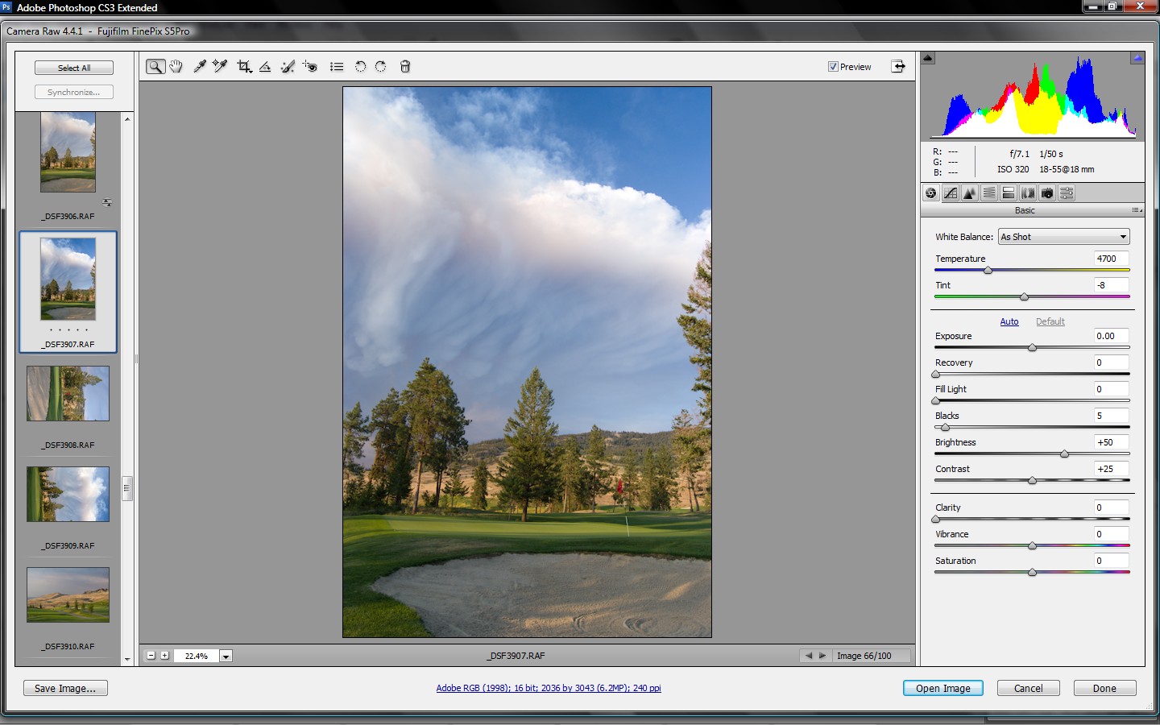Rotate image 90° clockwise

(x=380, y=67)
